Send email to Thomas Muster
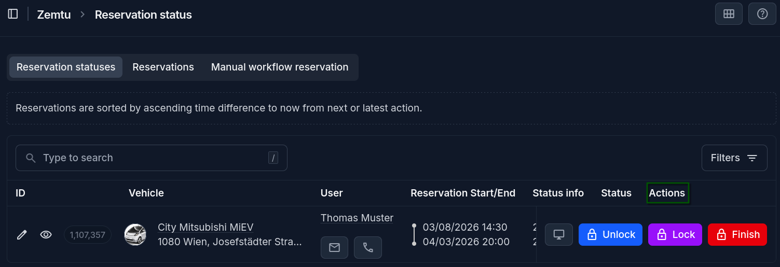 coord(335,248)
